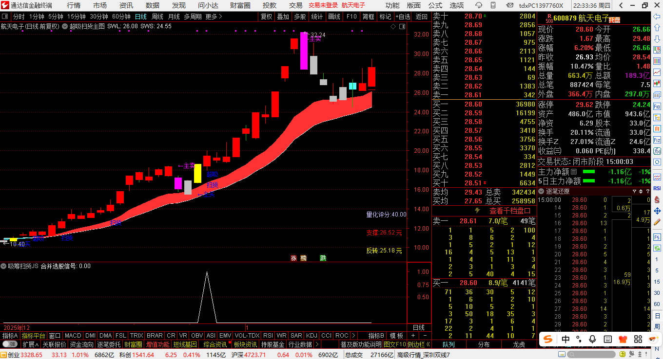
Task: Click the lightning icon beside 查看千档盘口
Action: [478, 211]
